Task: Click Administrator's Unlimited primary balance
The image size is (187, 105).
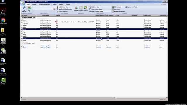Action: pyautogui.click(x=98, y=22)
